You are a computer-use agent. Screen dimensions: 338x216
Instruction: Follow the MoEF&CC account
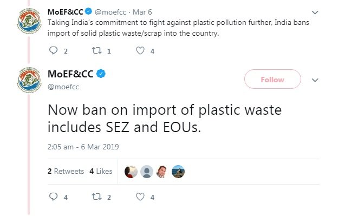[x=272, y=79]
